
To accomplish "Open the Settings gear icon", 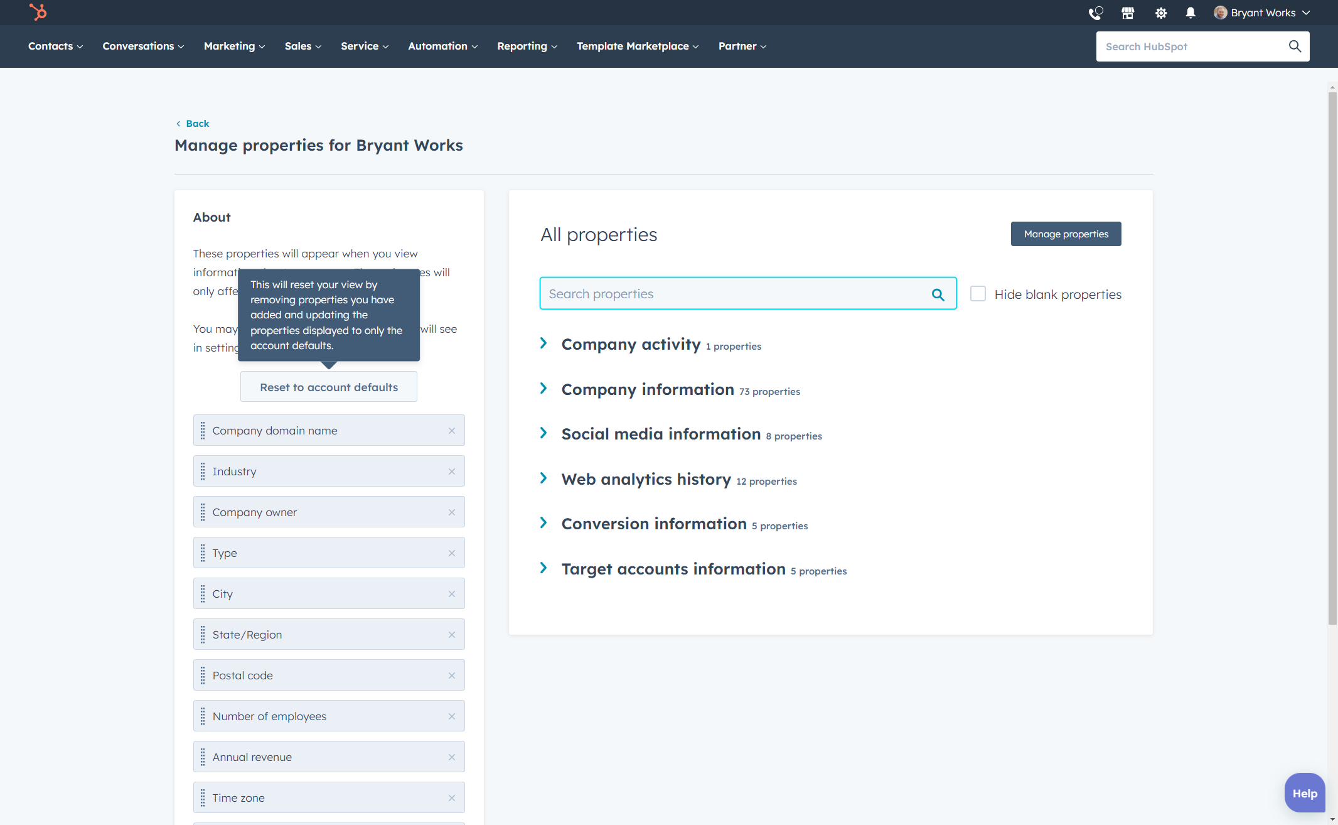I will pyautogui.click(x=1160, y=13).
